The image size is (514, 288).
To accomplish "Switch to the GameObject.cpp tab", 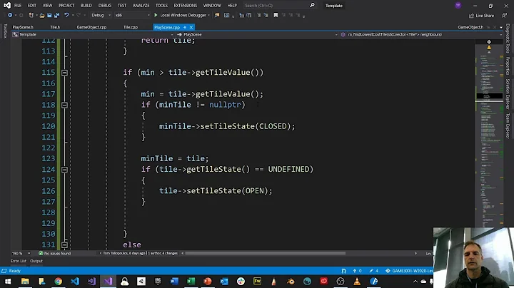I will pyautogui.click(x=91, y=27).
